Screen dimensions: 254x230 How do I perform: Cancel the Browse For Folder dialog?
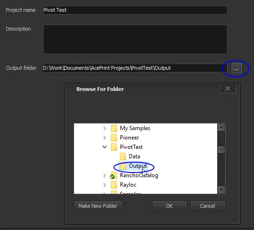[x=208, y=206]
